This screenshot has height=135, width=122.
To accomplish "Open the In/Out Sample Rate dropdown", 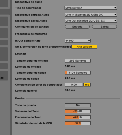I will (78, 41).
